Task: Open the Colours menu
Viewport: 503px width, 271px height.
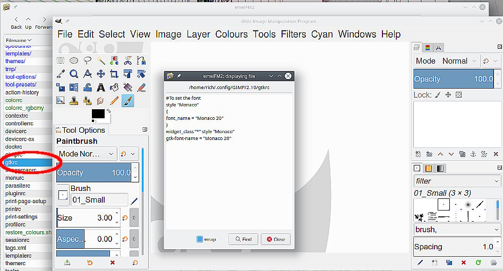Action: coord(231,34)
